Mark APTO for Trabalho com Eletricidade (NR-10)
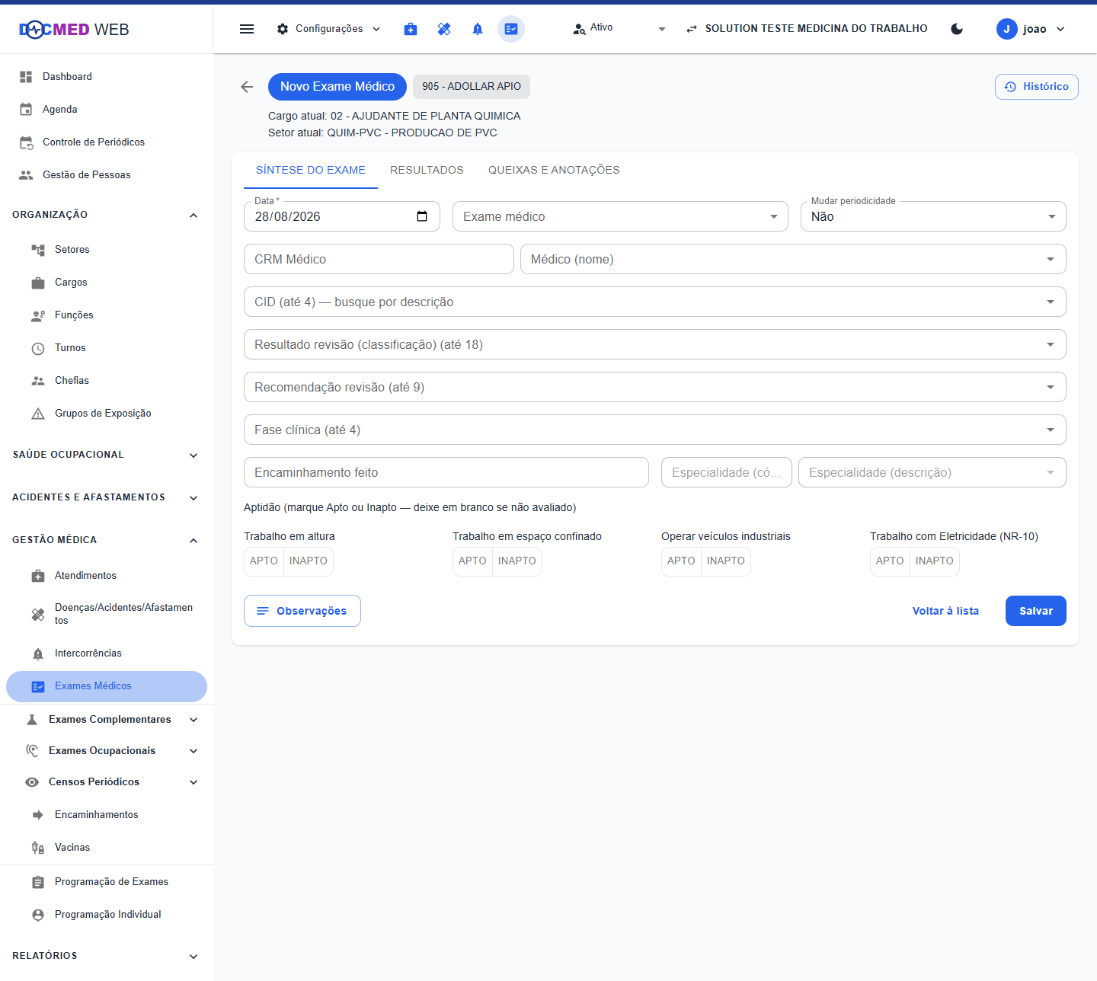 890,561
